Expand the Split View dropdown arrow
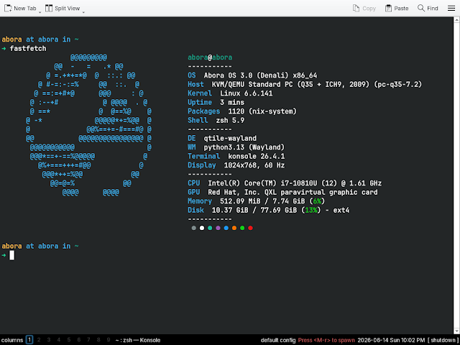Image resolution: width=460 pixels, height=345 pixels. pyautogui.click(x=83, y=12)
